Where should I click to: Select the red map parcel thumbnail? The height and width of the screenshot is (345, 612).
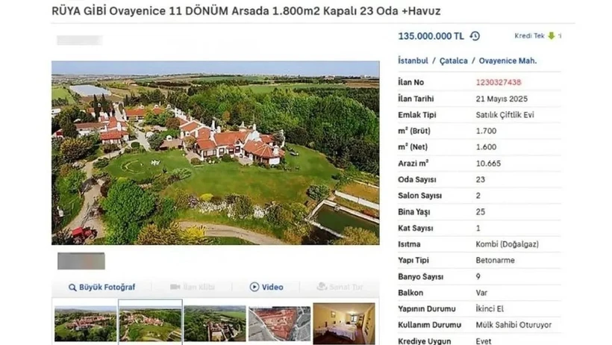[279, 323]
